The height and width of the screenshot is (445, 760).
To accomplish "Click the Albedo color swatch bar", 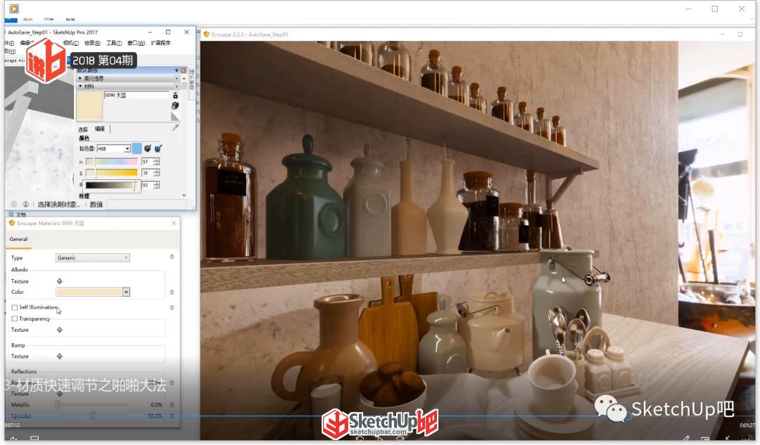I will click(x=89, y=292).
